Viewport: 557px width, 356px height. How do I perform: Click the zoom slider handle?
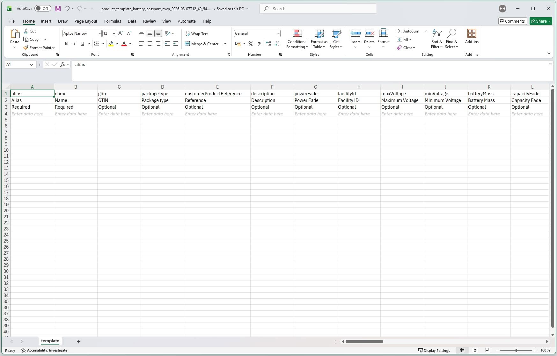point(516,350)
